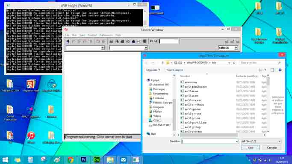Click the Nombre file name field
This screenshot has height=164, width=292.
210,141
